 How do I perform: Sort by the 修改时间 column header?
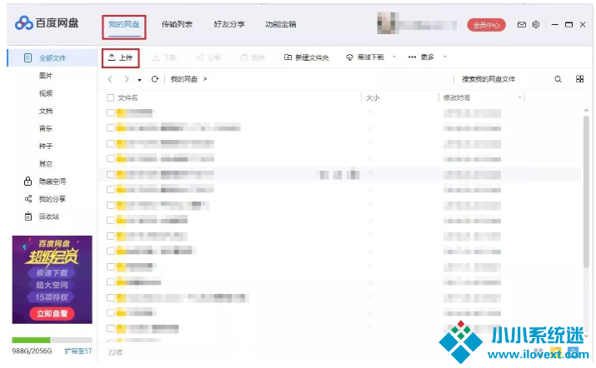point(457,98)
